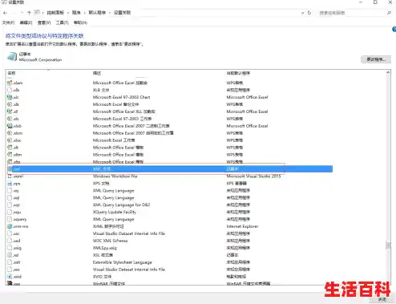The image size is (396, 304).
Task: Click the .xlsb binary workbook icon
Action: pyautogui.click(x=10, y=126)
